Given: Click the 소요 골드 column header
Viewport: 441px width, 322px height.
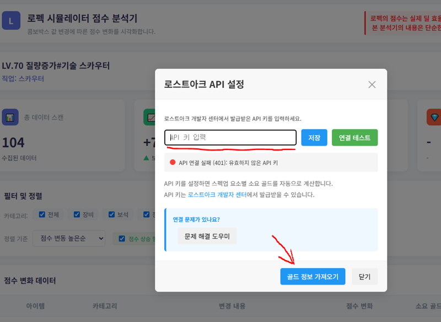Looking at the screenshot, I should [x=428, y=306].
